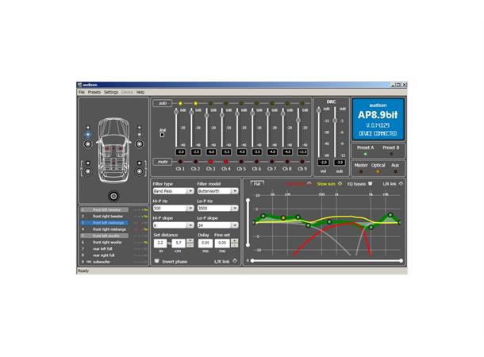This screenshot has width=484, height=357.
Task: Click the yellow EQ point on the curve
Action: [283, 218]
